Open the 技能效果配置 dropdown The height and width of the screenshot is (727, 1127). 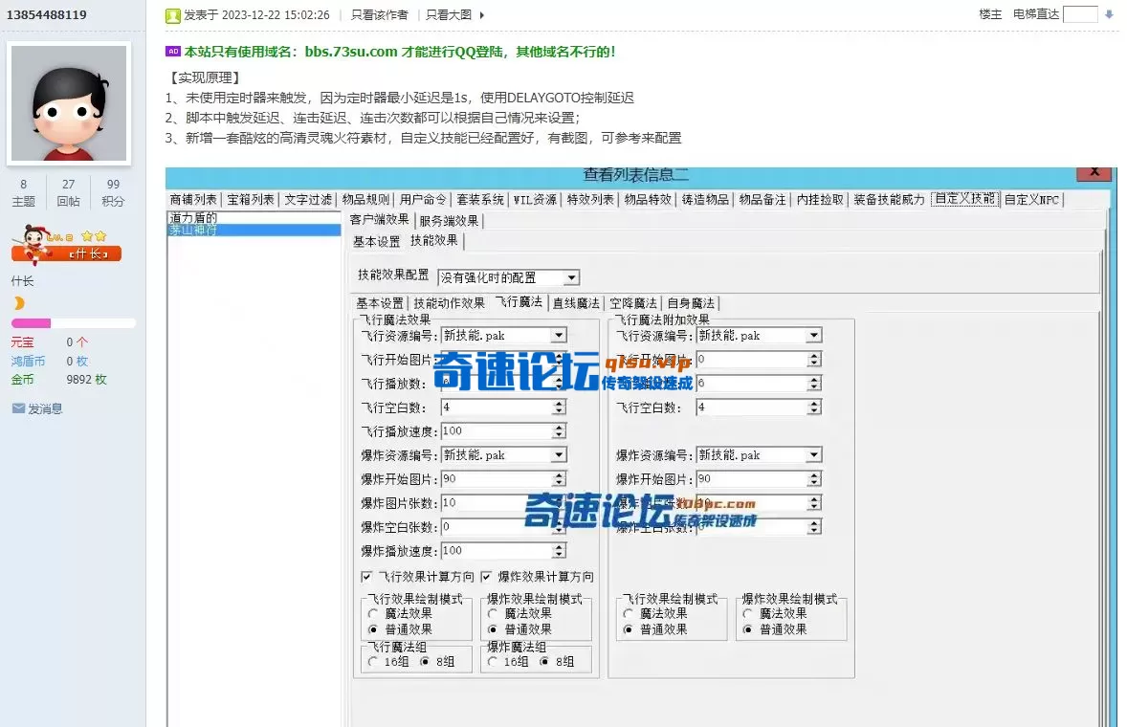(x=573, y=276)
